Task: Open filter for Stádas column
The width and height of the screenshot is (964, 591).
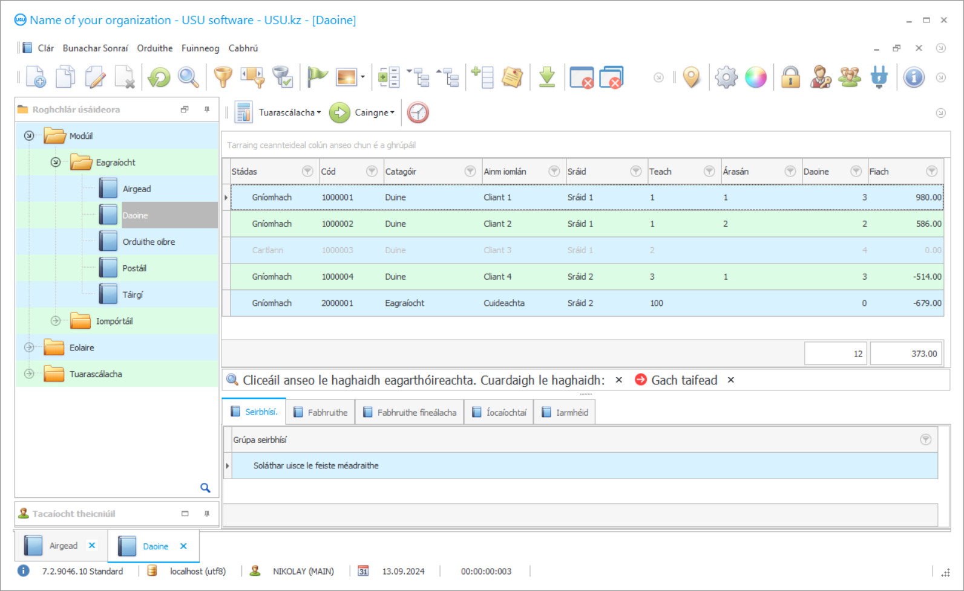Action: 307,172
